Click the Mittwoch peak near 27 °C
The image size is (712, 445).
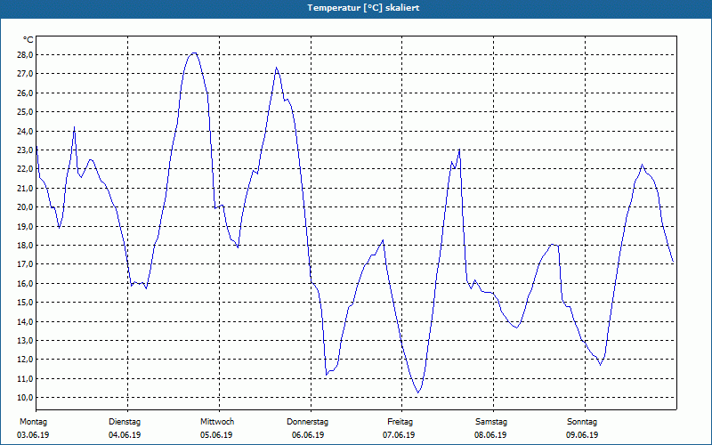[x=276, y=69]
